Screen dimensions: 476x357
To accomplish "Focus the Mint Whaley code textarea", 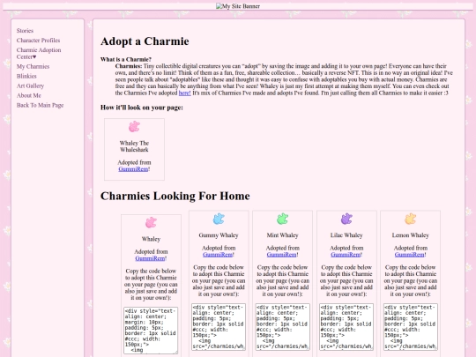I will (x=282, y=327).
